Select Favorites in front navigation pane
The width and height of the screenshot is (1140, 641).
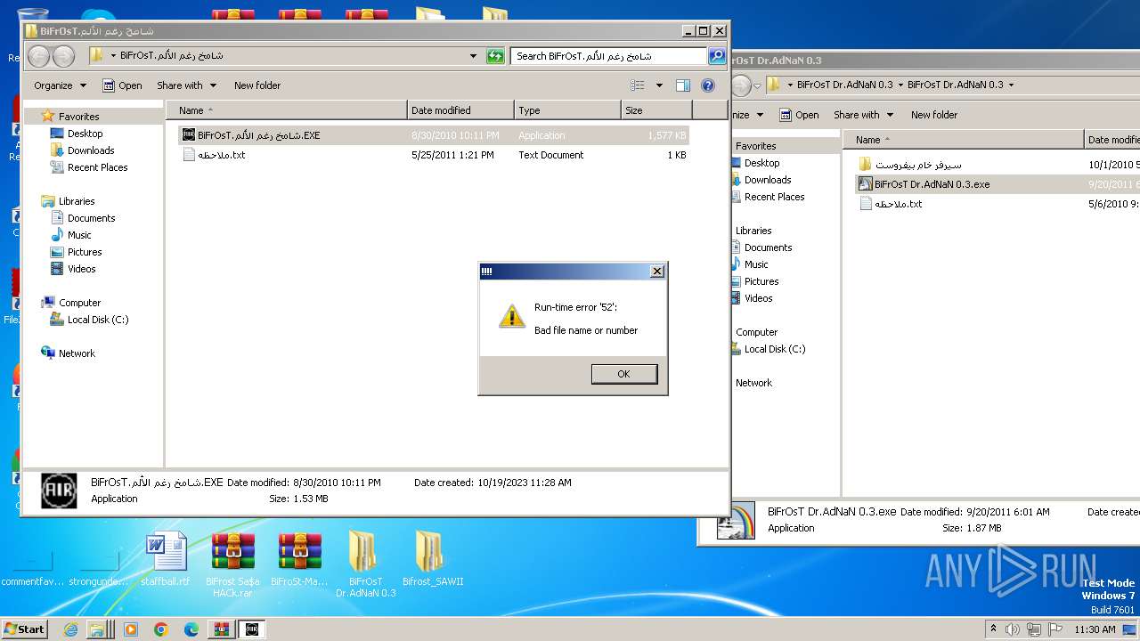(78, 117)
